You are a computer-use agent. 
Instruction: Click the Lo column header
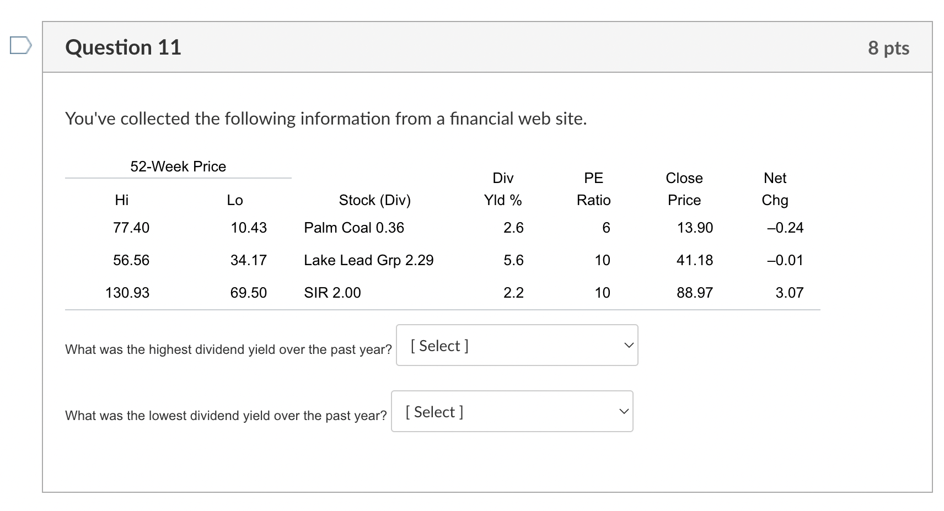(x=235, y=200)
